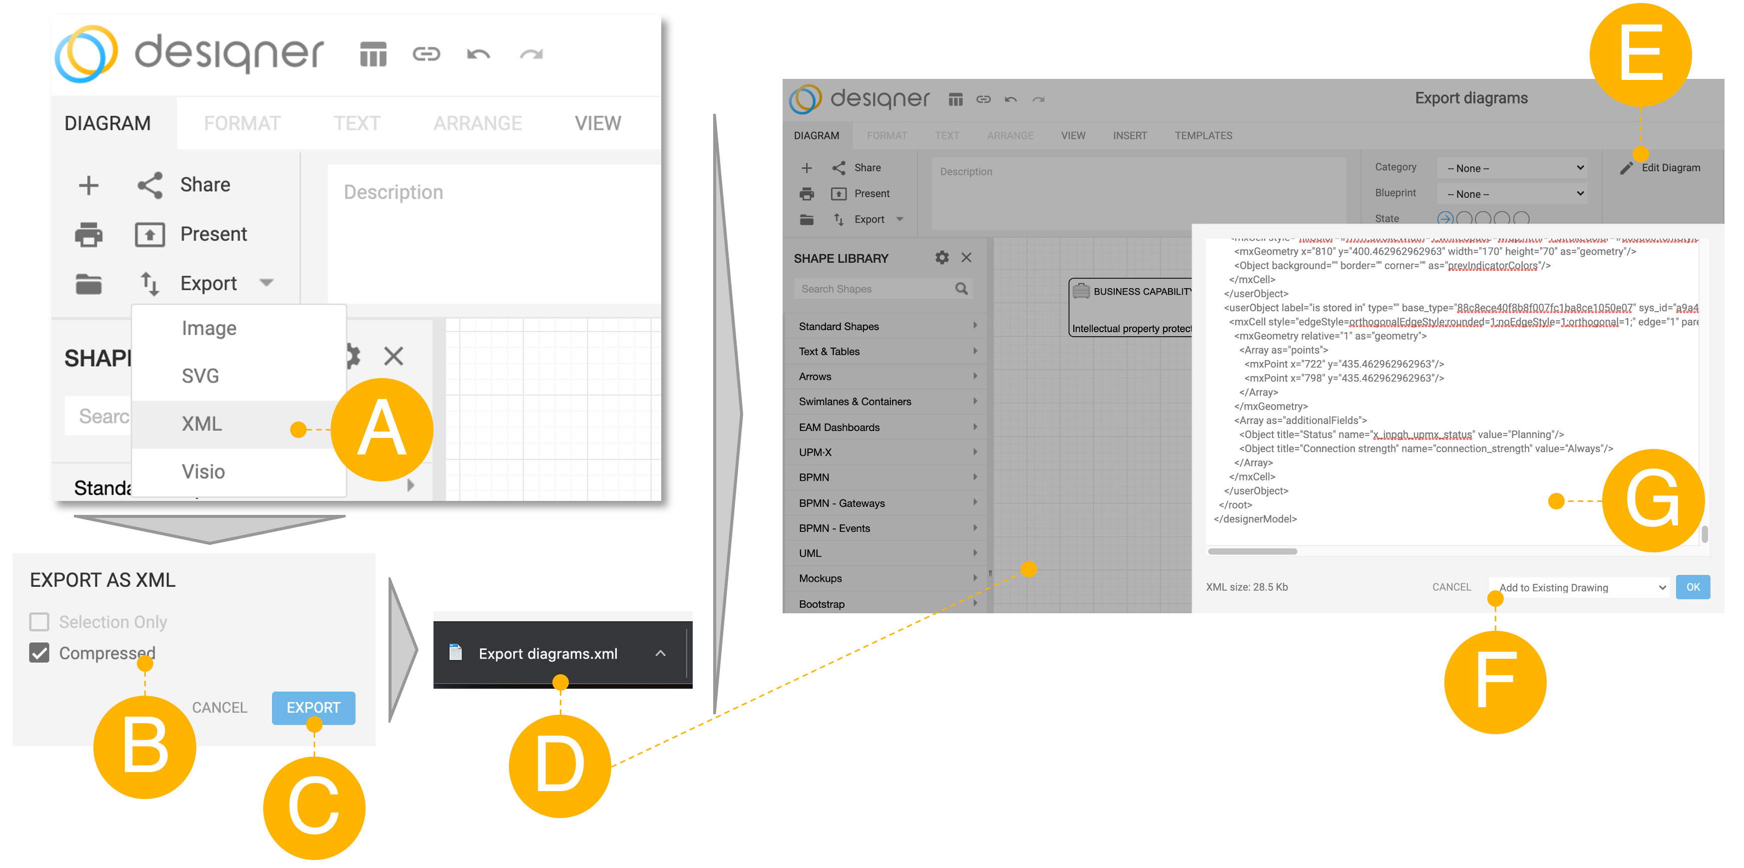Open shape library settings gear on right

[942, 258]
